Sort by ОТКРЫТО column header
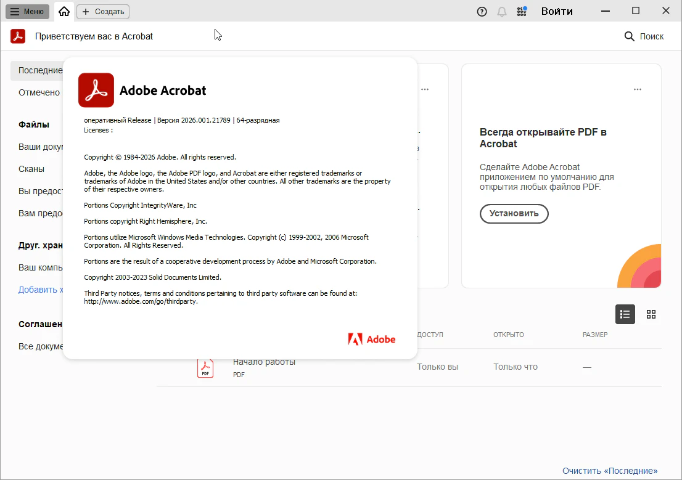Viewport: 682px width, 480px height. pos(509,335)
